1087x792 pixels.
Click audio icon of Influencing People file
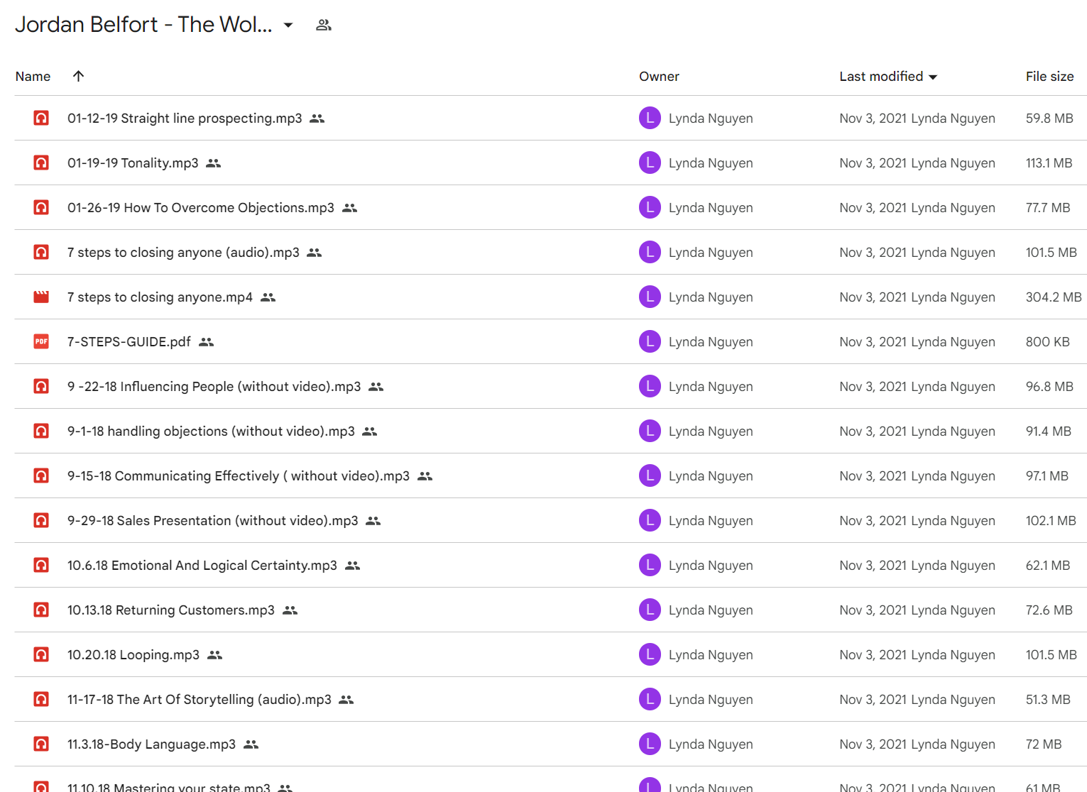[41, 386]
